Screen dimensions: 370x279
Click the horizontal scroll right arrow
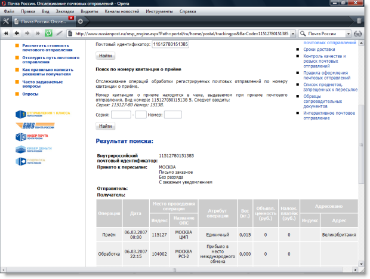[x=355, y=270]
